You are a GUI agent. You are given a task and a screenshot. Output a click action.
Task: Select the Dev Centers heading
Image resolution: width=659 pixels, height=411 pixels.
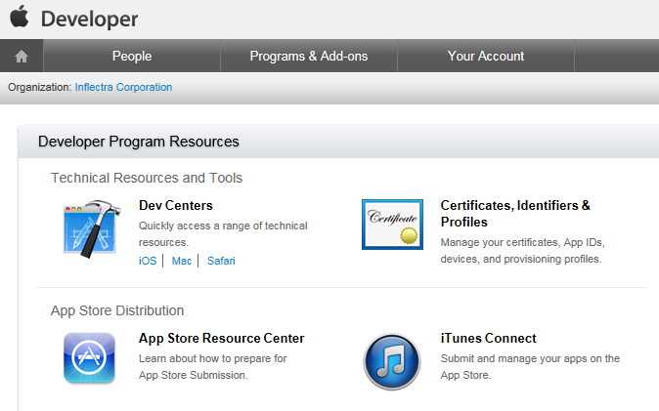176,205
